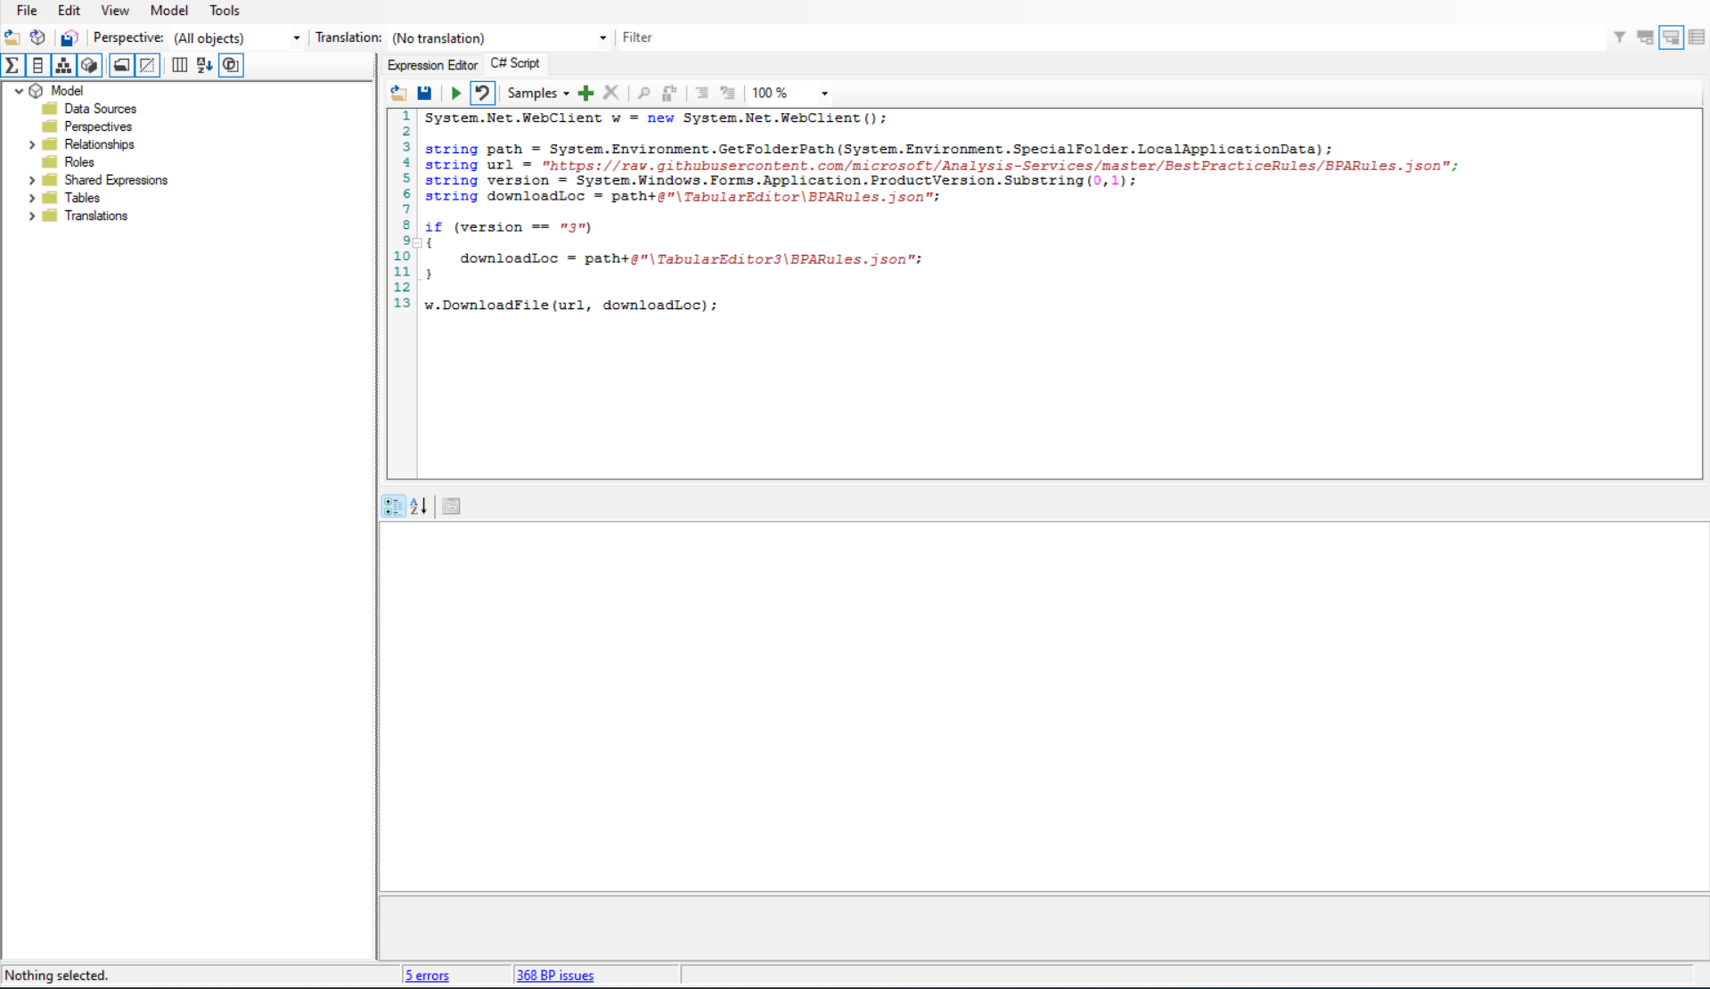Open the File menu
This screenshot has width=1710, height=989.
click(27, 11)
